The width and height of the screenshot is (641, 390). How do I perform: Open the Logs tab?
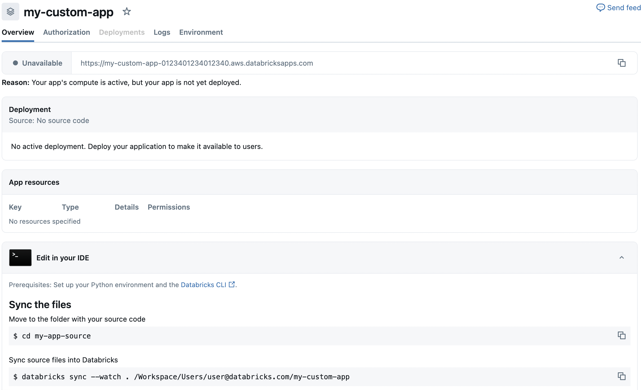[x=162, y=32]
